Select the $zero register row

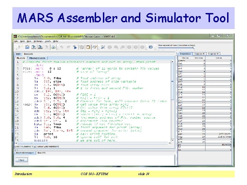(x=205, y=61)
